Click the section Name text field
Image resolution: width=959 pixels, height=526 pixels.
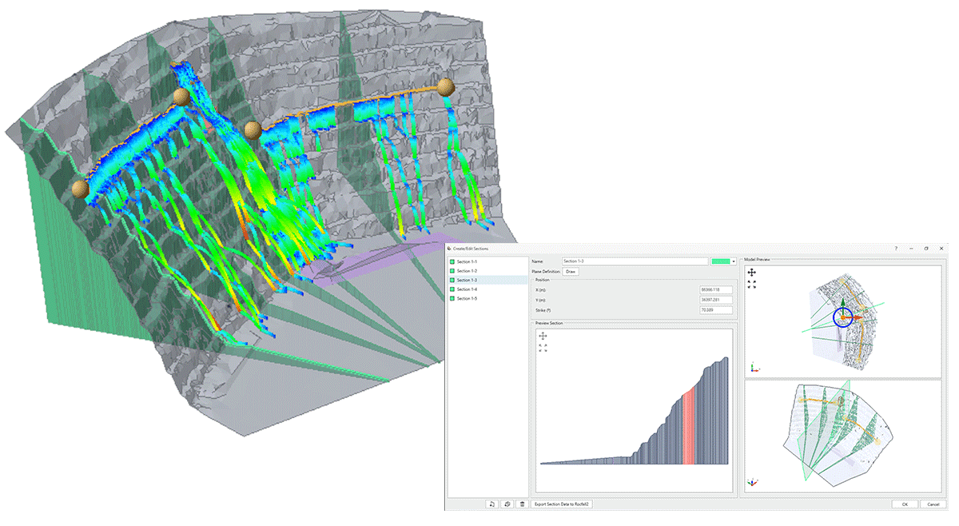[x=633, y=261]
